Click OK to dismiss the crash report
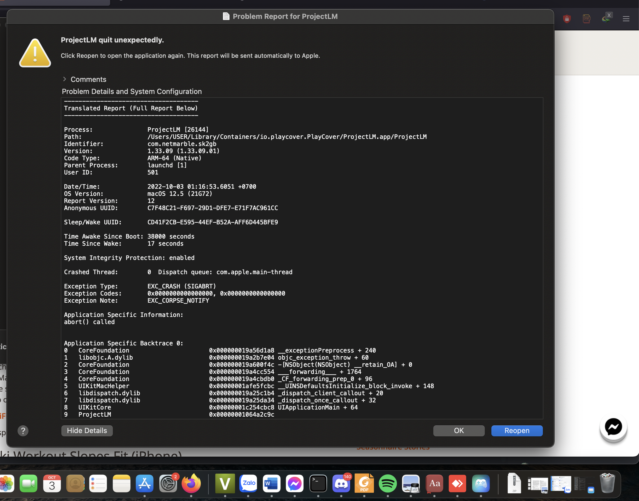The height and width of the screenshot is (501, 639). click(x=459, y=431)
